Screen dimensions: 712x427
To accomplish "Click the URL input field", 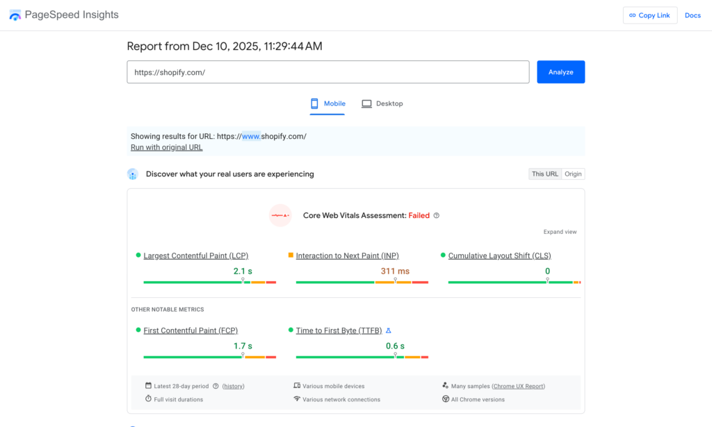I will point(328,72).
